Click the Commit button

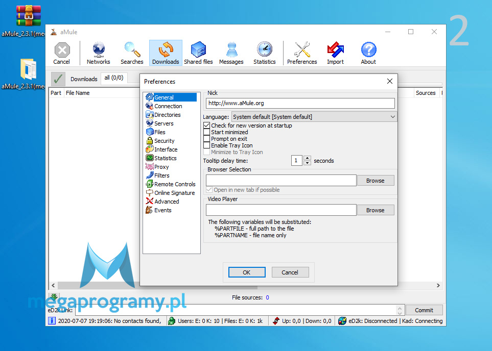tap(424, 310)
